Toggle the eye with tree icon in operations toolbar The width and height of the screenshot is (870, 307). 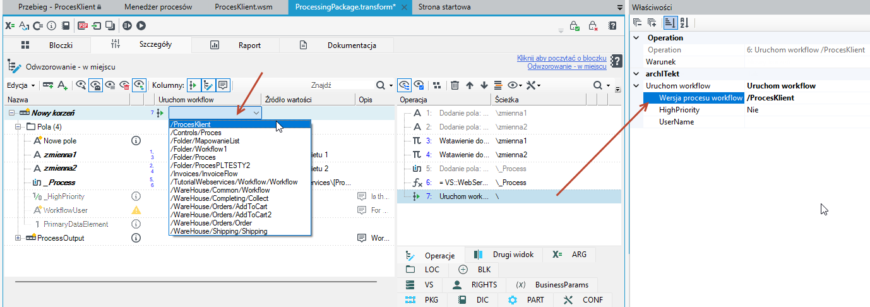coord(405,85)
